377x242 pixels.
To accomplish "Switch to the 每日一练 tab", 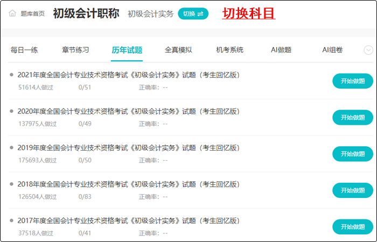I will click(24, 50).
